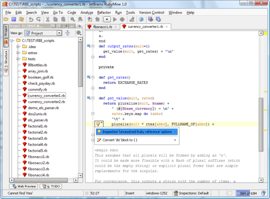This screenshot has height=199, width=270.
Task: Choose Convert 'do' block to {}
Action: pyautogui.click(x=136, y=140)
